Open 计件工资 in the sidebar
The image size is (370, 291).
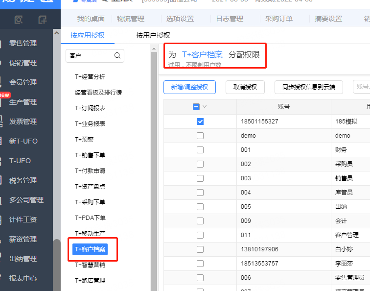[23, 219]
